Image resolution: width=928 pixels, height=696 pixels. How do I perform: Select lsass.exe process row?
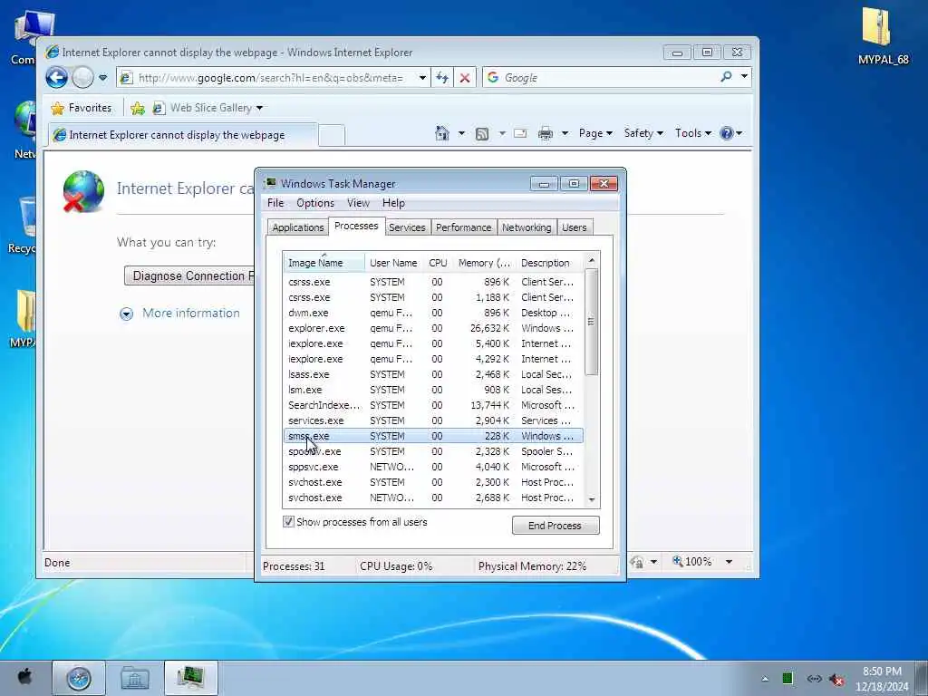click(433, 374)
